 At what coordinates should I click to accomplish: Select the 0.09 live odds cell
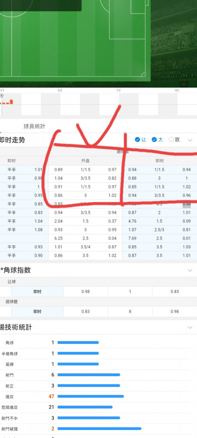(186, 221)
